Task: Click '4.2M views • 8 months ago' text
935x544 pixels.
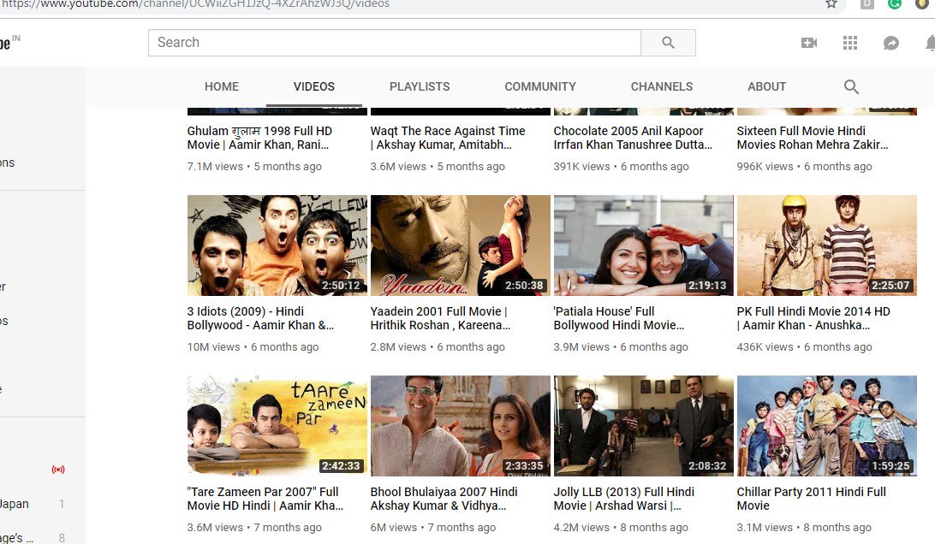Action: [621, 528]
